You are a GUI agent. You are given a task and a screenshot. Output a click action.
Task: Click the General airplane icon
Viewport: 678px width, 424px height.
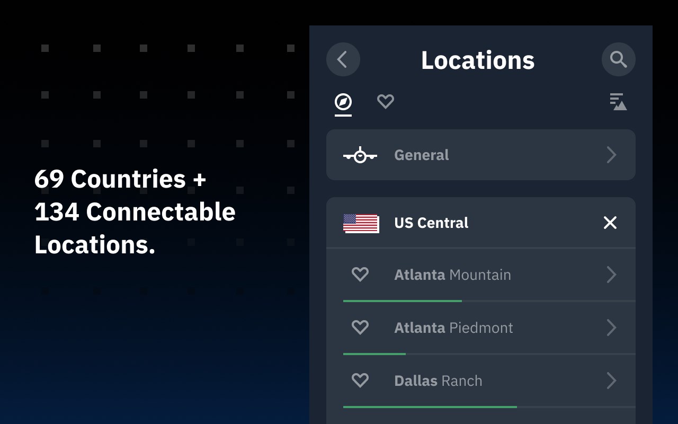(x=360, y=155)
